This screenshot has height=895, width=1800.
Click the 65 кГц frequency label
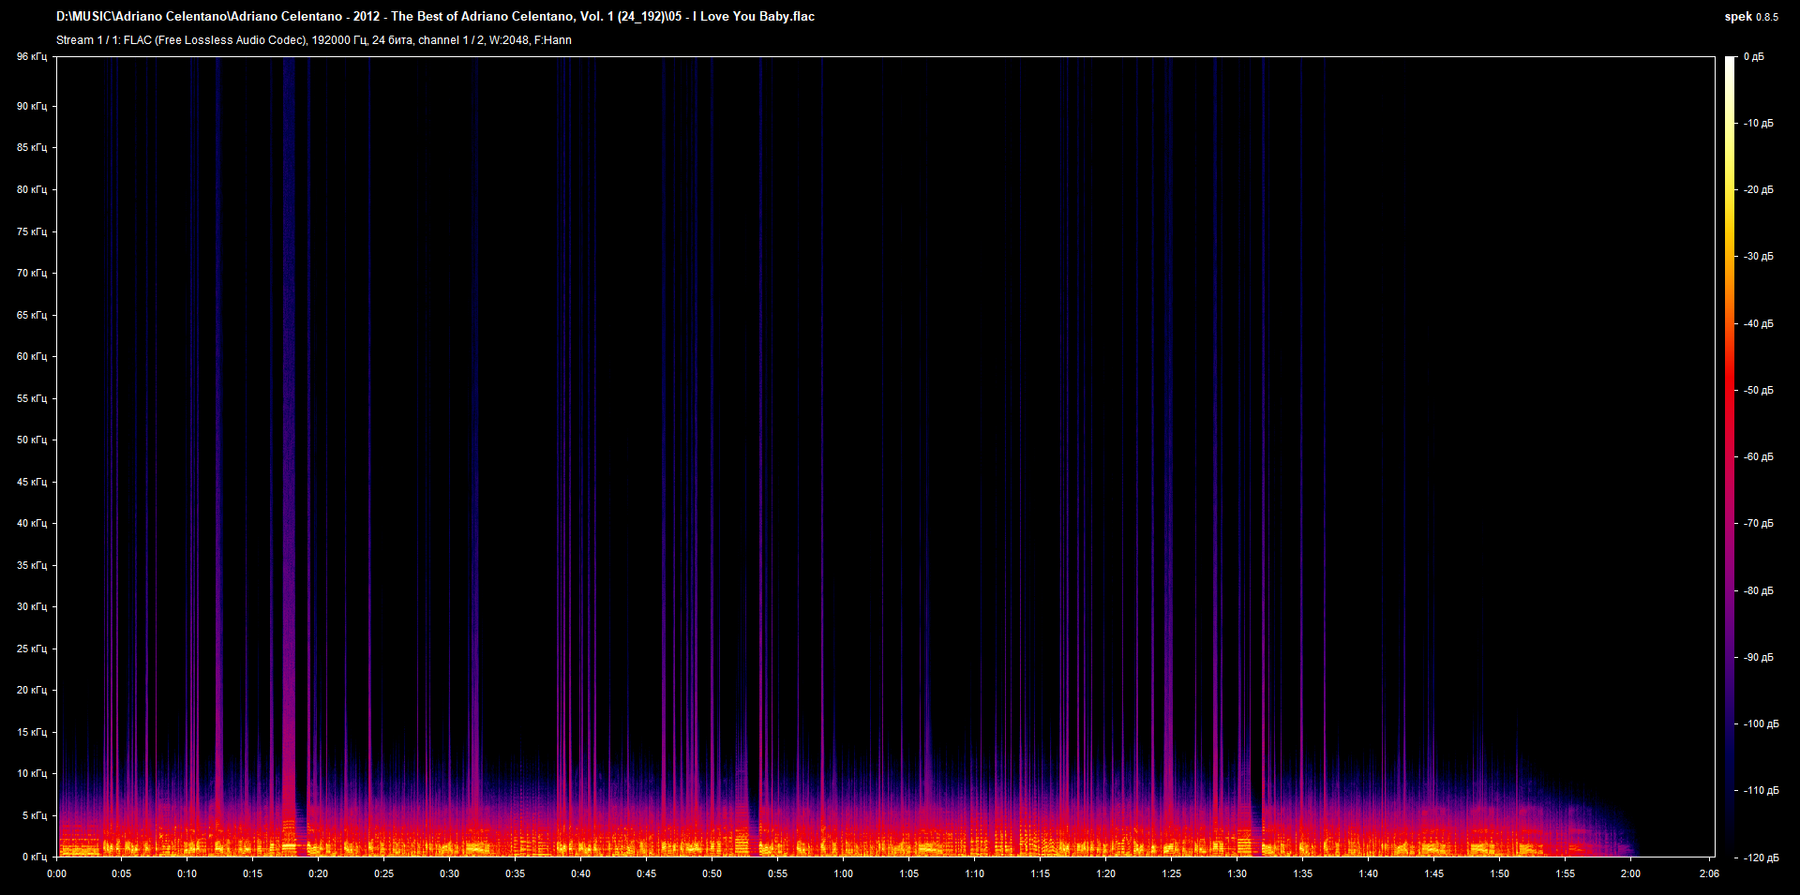(31, 315)
